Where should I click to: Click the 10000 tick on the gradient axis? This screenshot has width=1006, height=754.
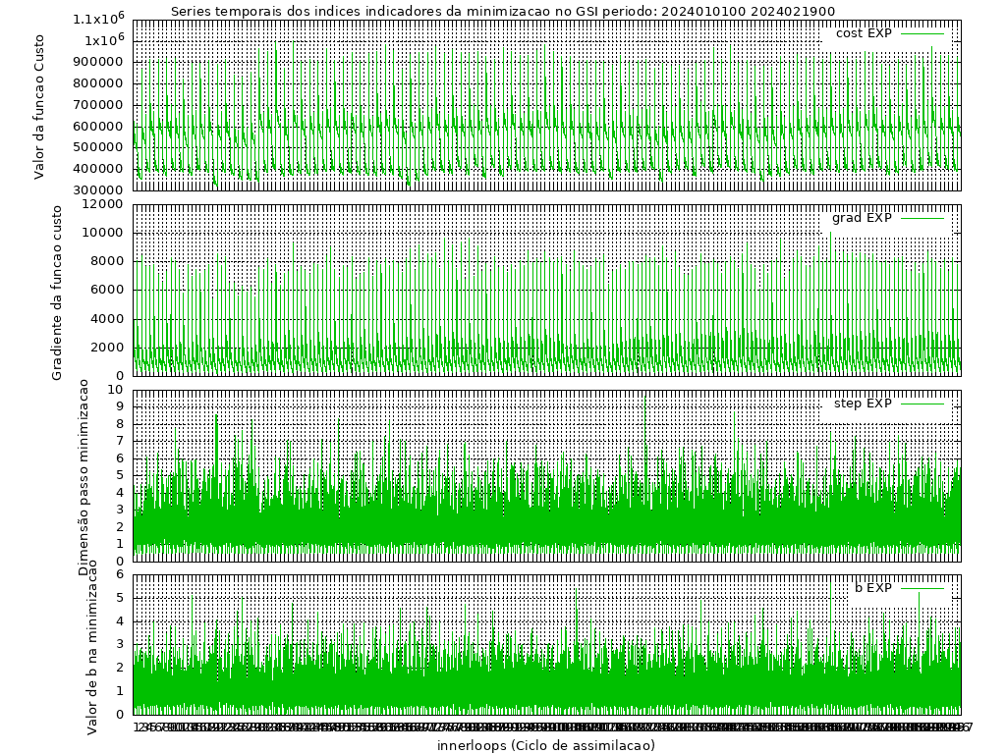[104, 233]
